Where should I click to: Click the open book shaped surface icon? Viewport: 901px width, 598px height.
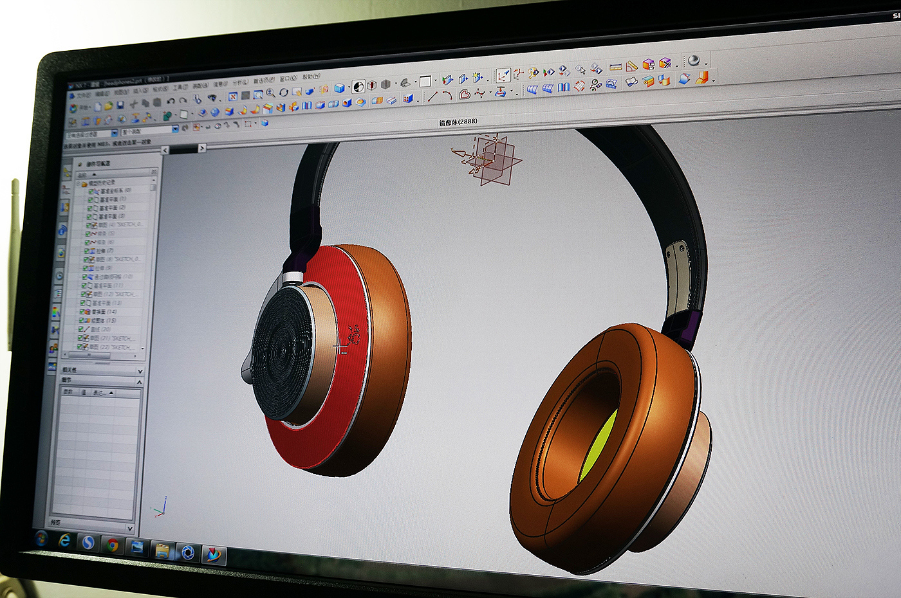pyautogui.click(x=564, y=87)
